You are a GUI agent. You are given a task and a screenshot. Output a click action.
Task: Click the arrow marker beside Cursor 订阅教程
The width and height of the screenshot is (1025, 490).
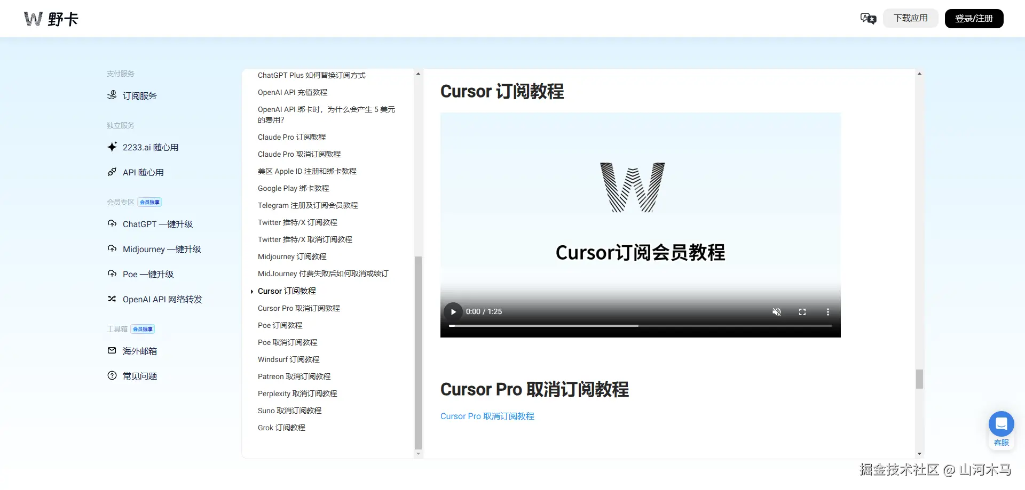point(251,292)
